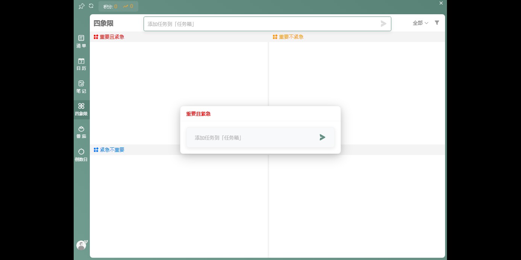Image resolution: width=521 pixels, height=260 pixels.
Task: Click the green send arrow in popup
Action: pyautogui.click(x=322, y=137)
